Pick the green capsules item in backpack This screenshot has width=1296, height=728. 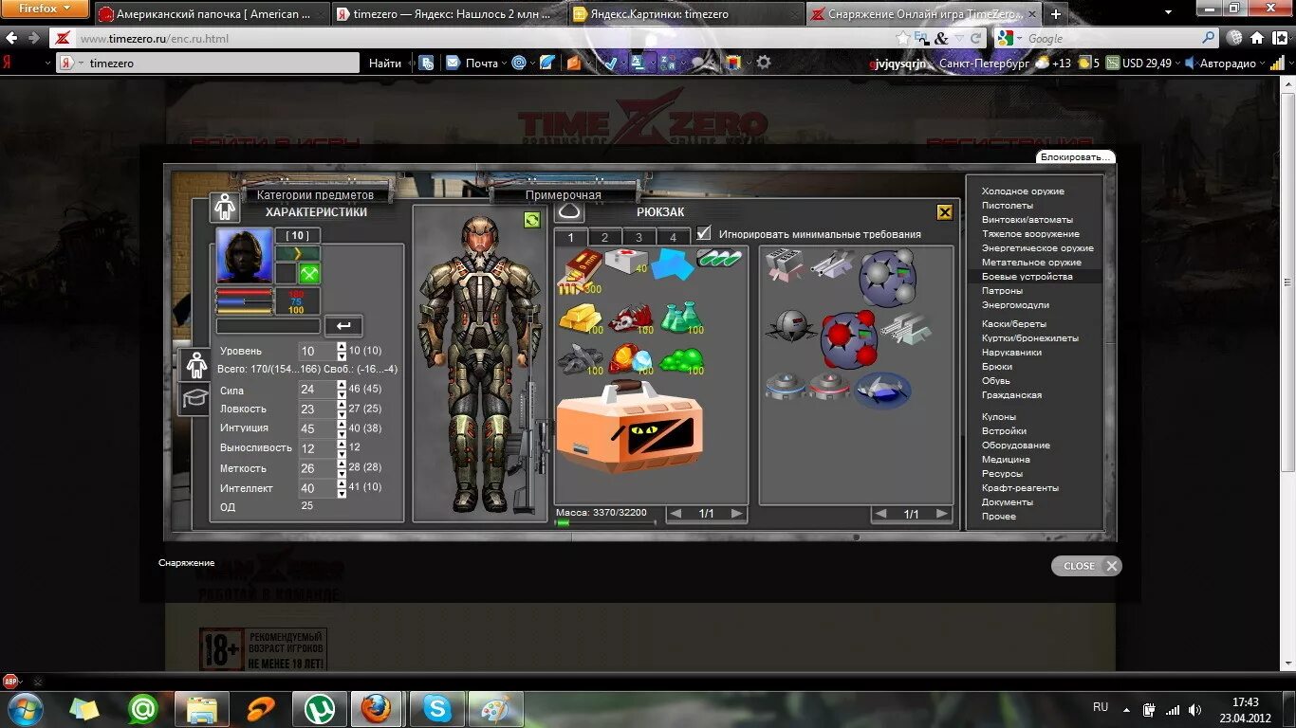(x=720, y=258)
